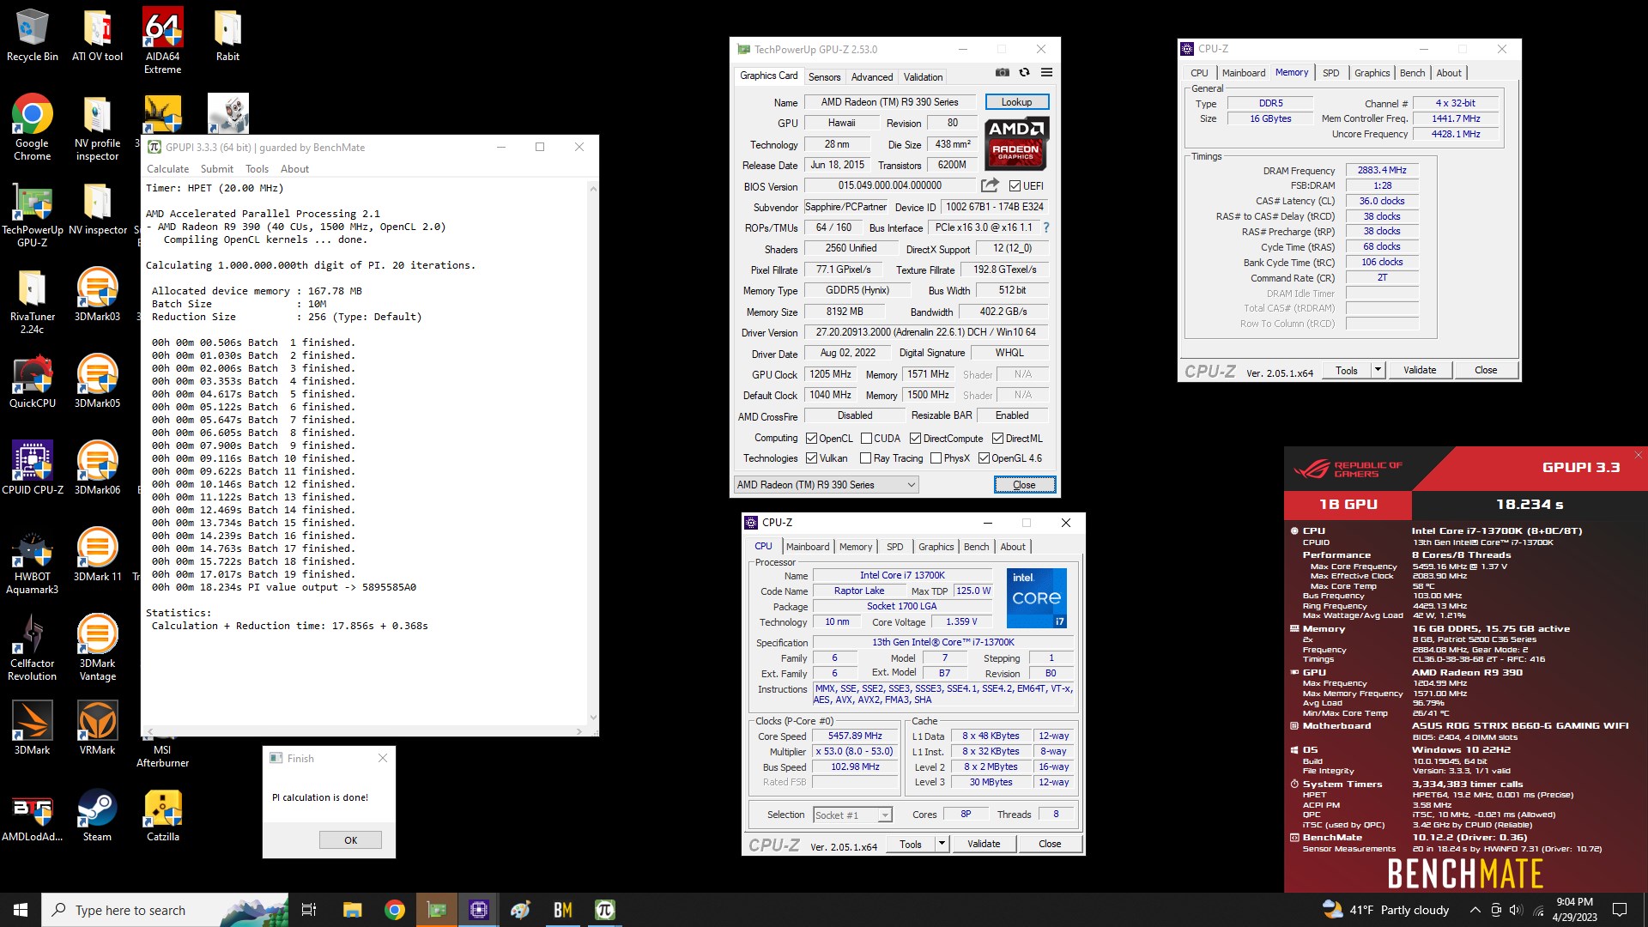Screen dimensions: 1648x927
Task: Open CPUID CPU-Z desktop icon
Action: [x=33, y=469]
